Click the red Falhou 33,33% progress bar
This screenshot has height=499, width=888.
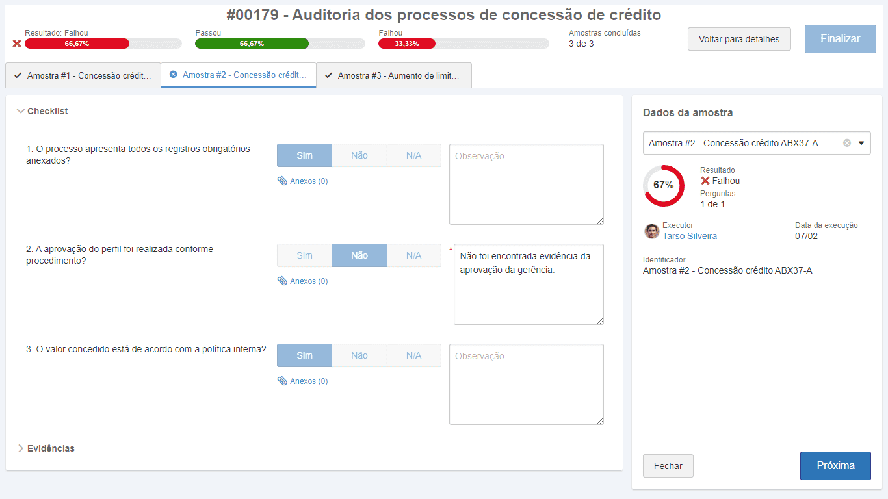pyautogui.click(x=464, y=44)
